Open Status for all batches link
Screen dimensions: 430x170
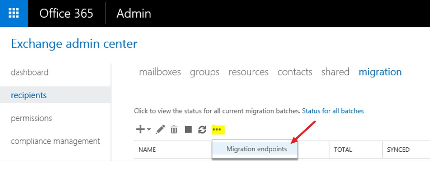tap(333, 111)
